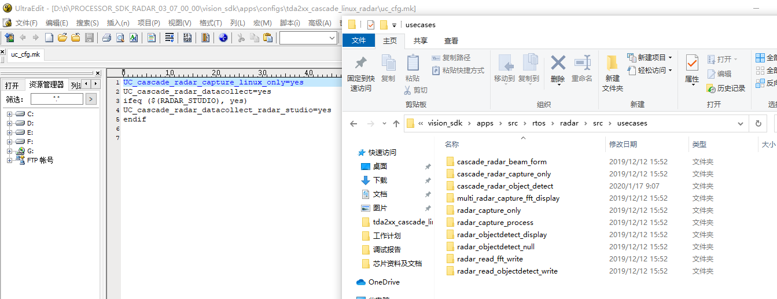Open 搜索(S) menu in UltraEdit
This screenshot has width=777, height=299.
(x=87, y=23)
